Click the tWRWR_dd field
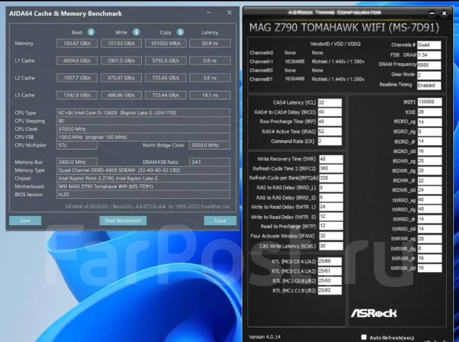 [430, 268]
